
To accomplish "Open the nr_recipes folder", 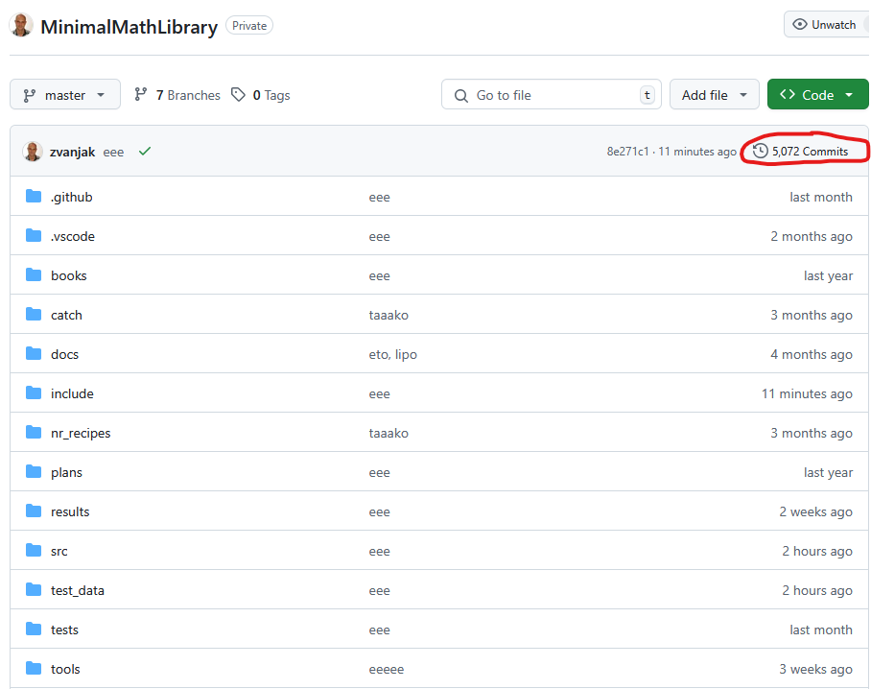I will click(x=81, y=433).
